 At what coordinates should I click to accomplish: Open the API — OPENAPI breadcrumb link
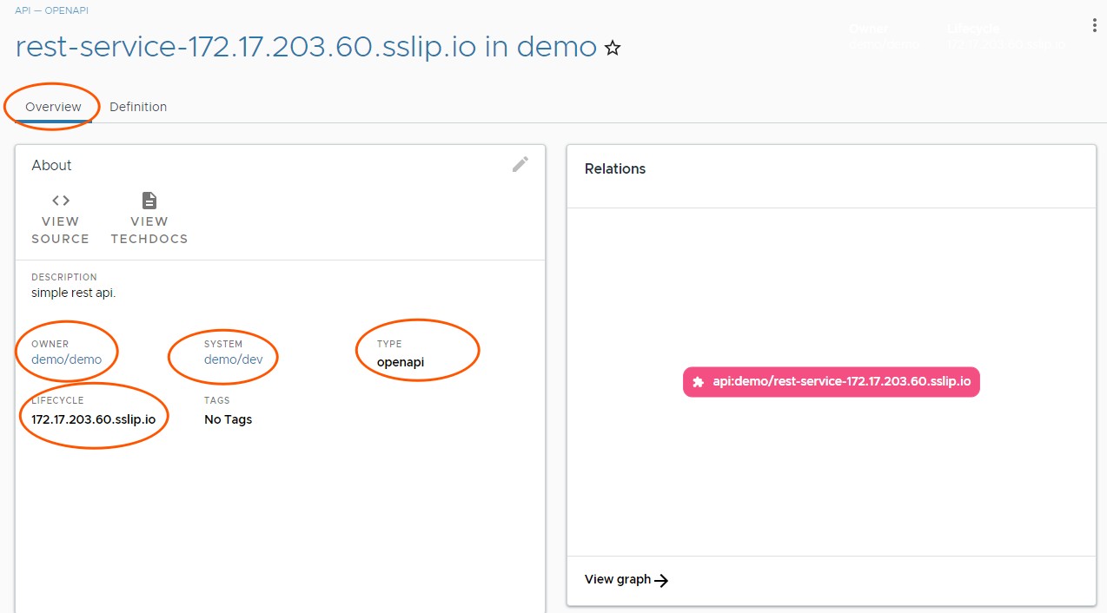(x=50, y=10)
